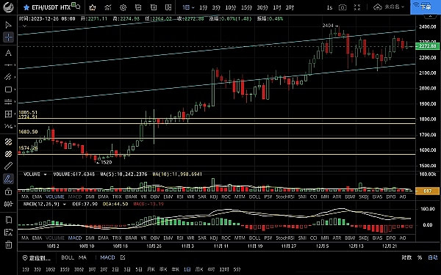
Task: Click the 2272.88 current price label
Action: click(x=427, y=46)
